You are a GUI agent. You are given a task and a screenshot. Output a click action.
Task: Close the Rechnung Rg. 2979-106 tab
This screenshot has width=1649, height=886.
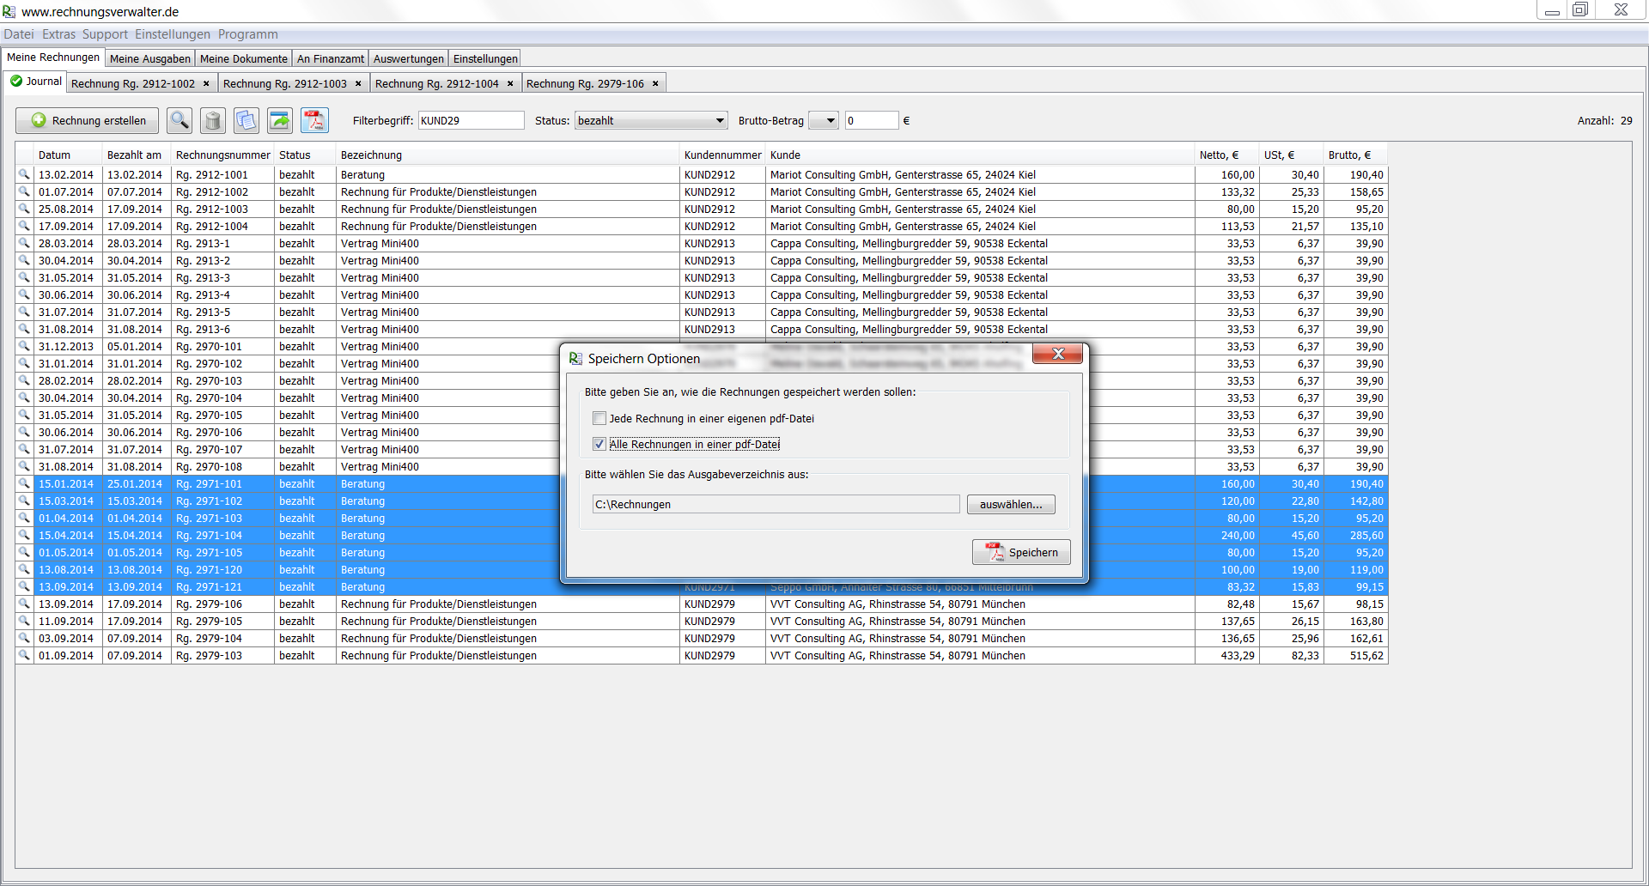coord(655,84)
